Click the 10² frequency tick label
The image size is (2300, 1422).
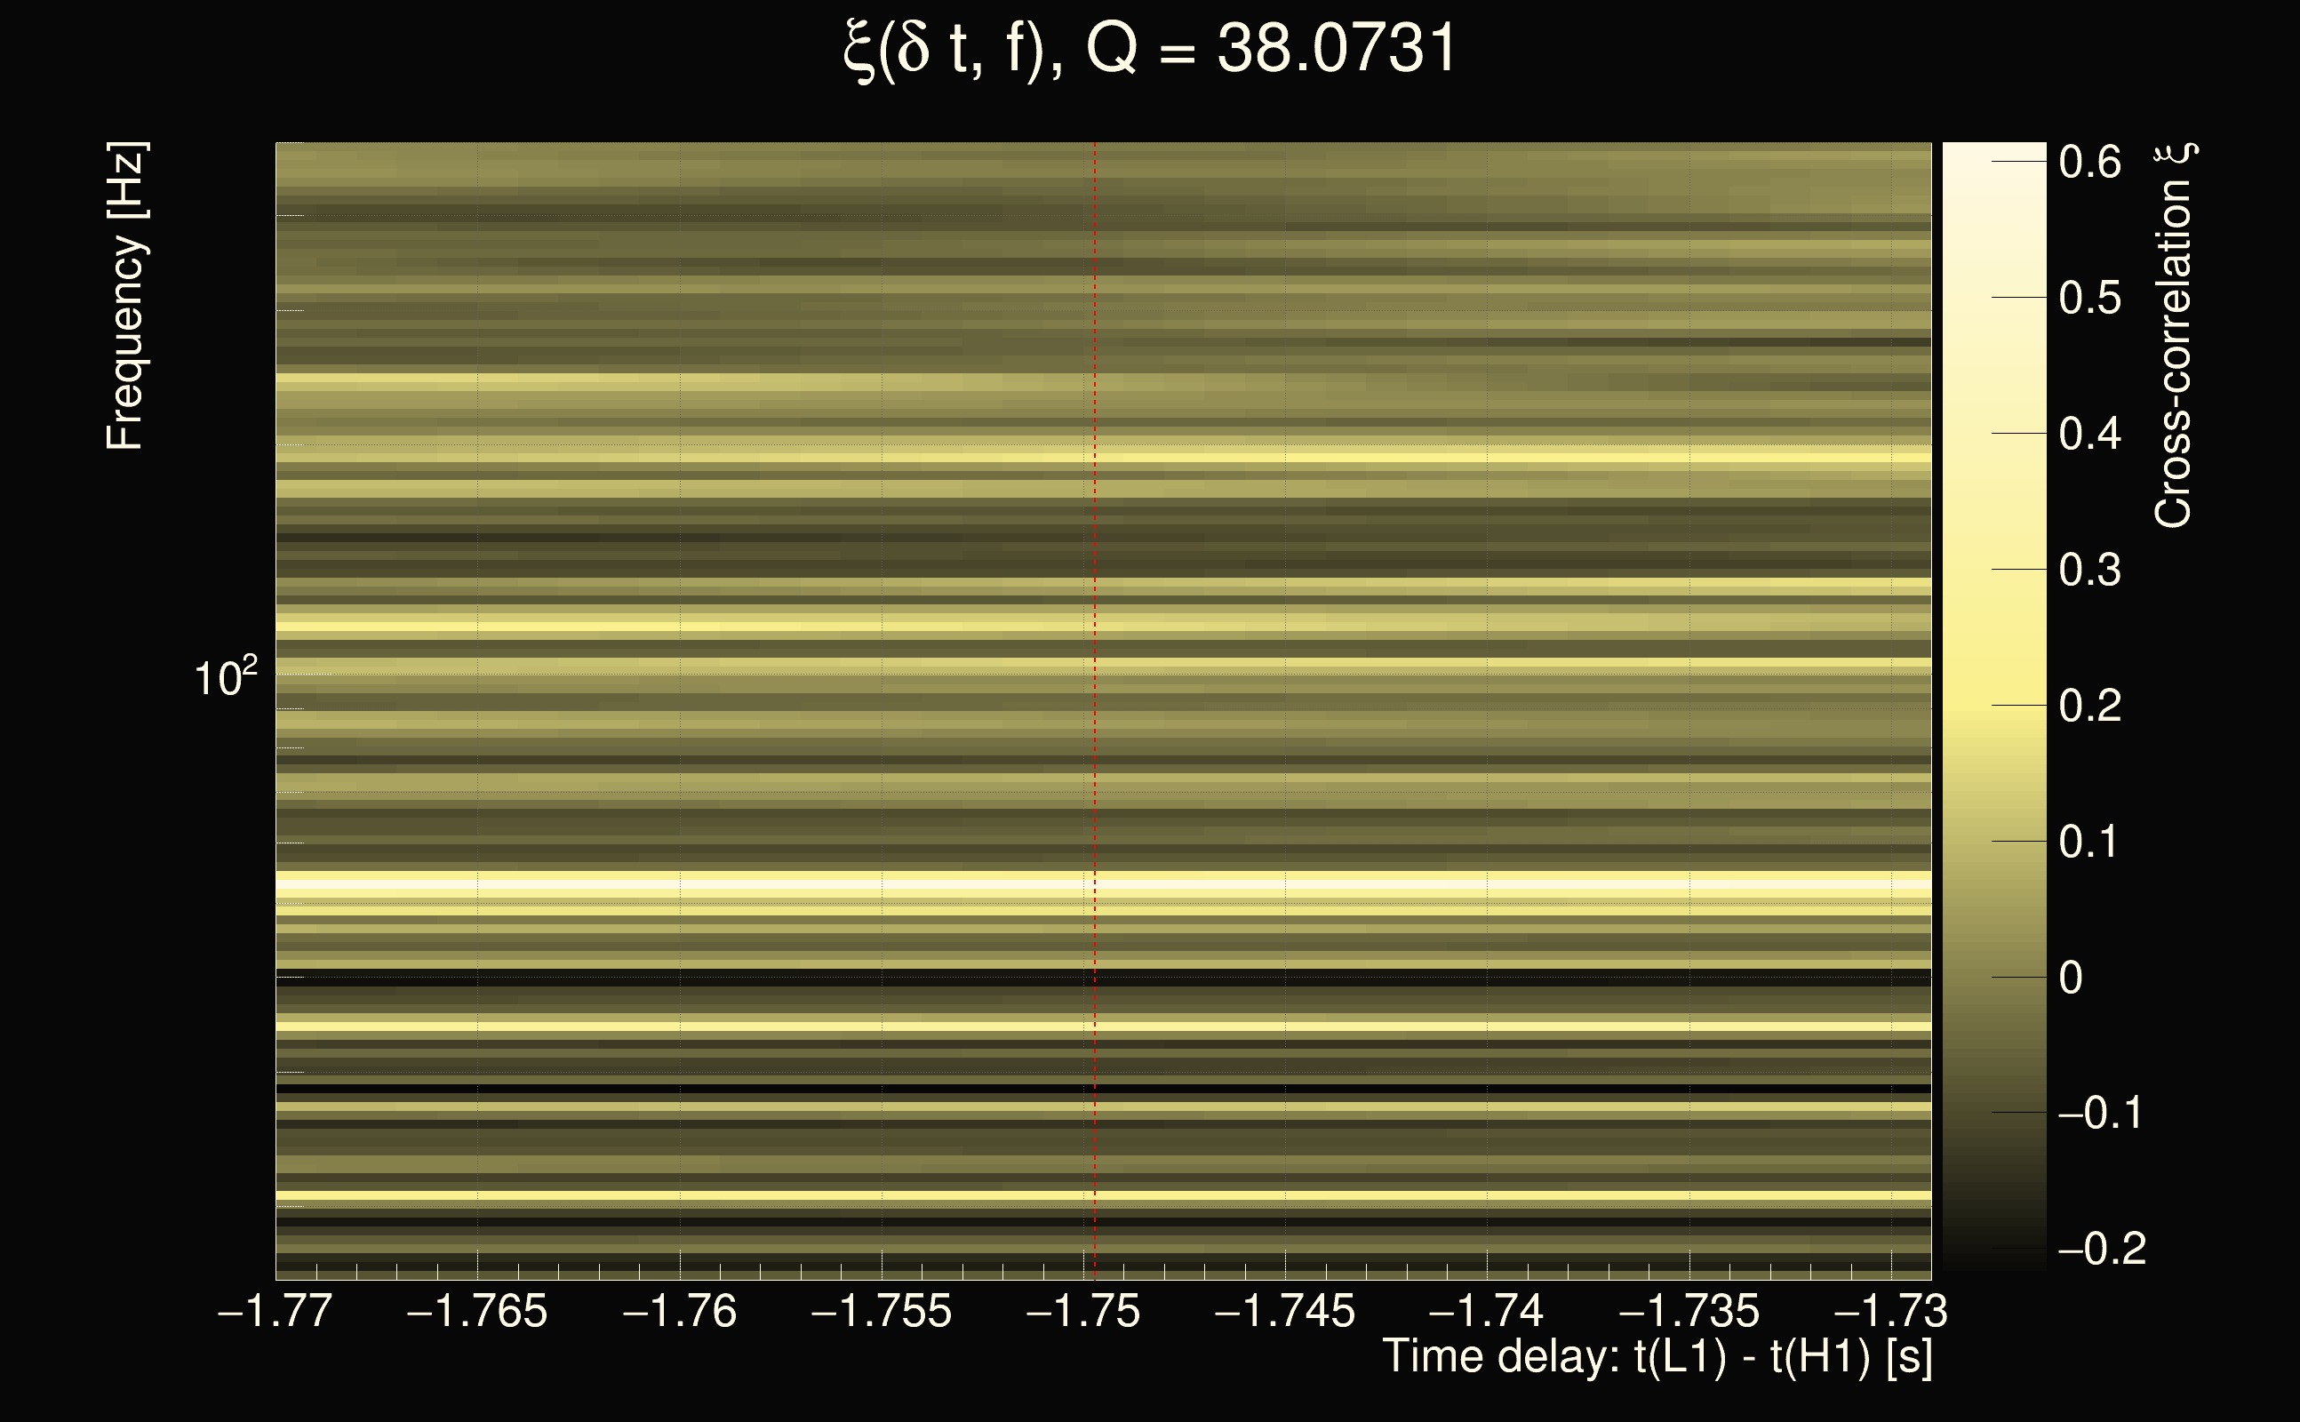(225, 677)
